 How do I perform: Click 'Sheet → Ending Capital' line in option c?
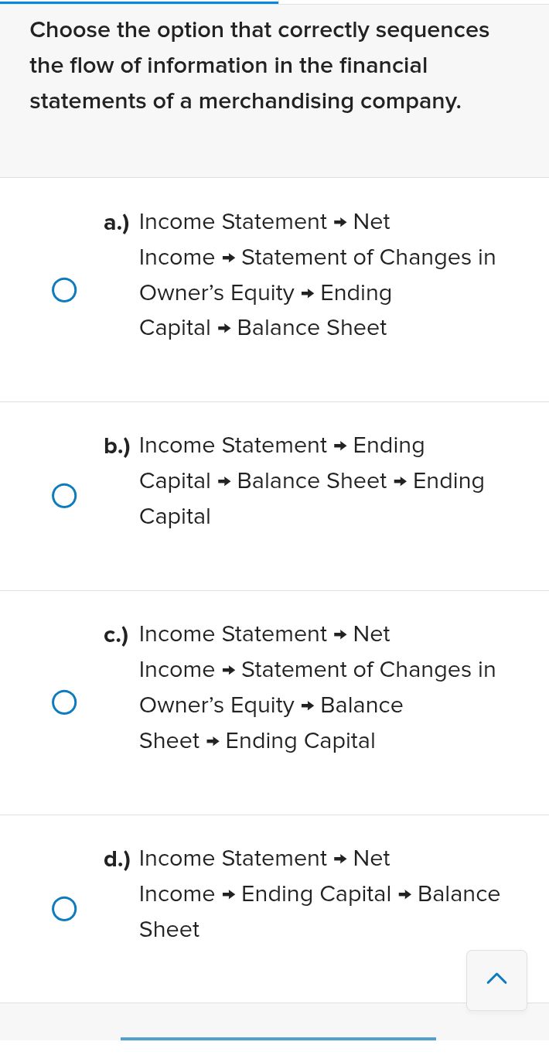click(257, 741)
